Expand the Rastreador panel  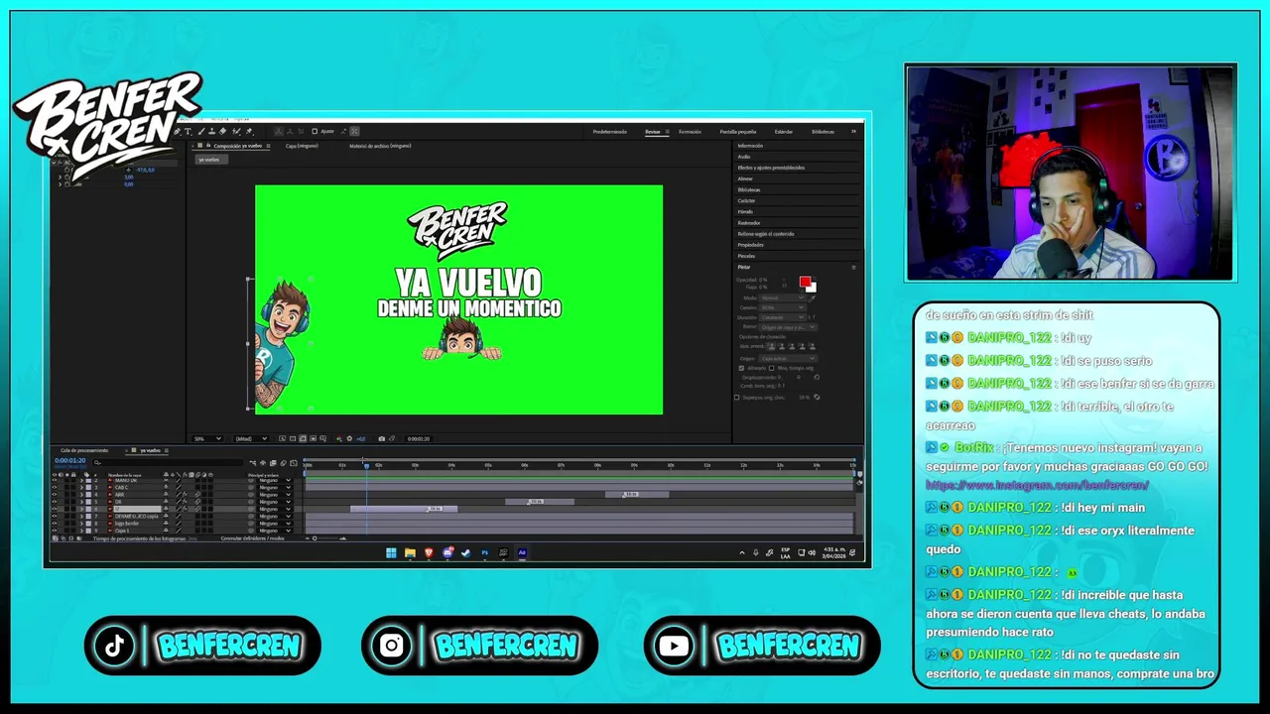tap(749, 222)
